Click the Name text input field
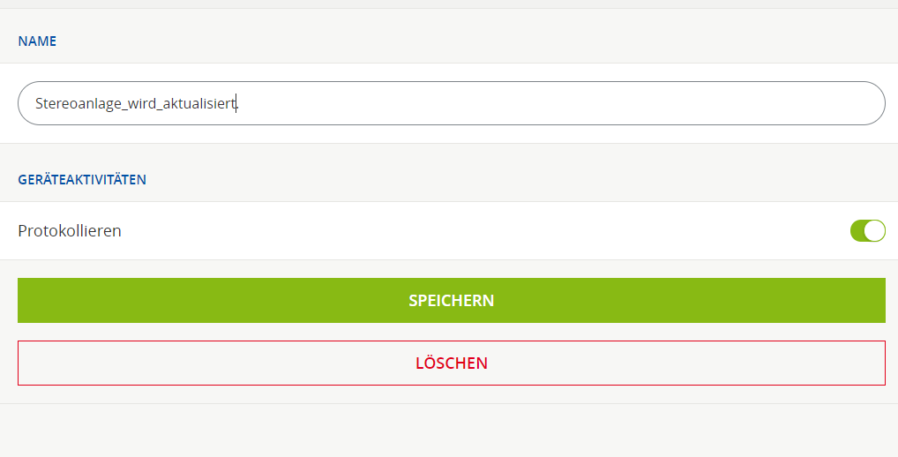 (x=451, y=103)
